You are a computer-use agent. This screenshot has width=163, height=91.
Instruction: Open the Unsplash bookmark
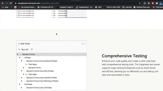tap(65, 7)
